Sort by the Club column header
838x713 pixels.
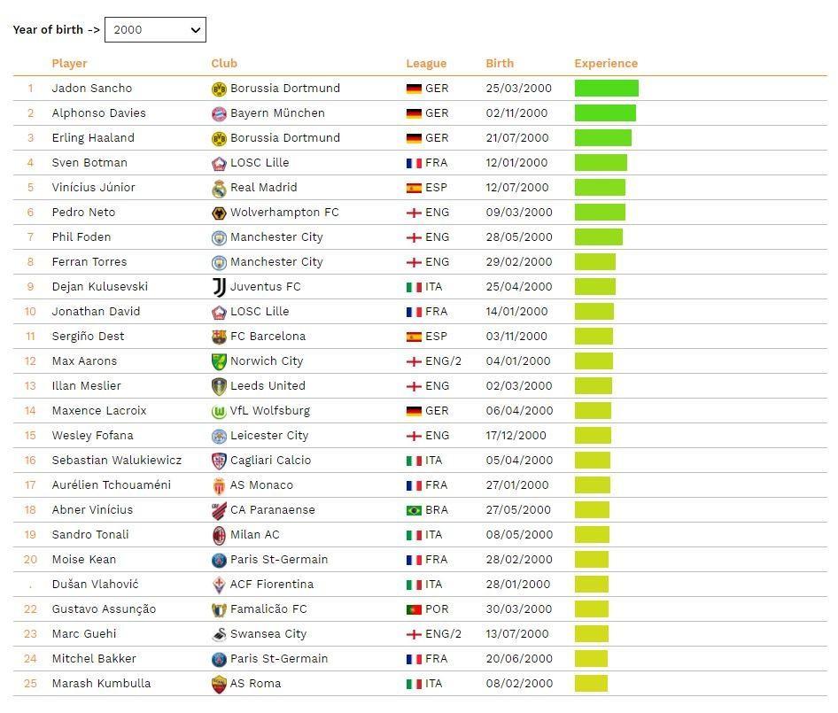[224, 63]
